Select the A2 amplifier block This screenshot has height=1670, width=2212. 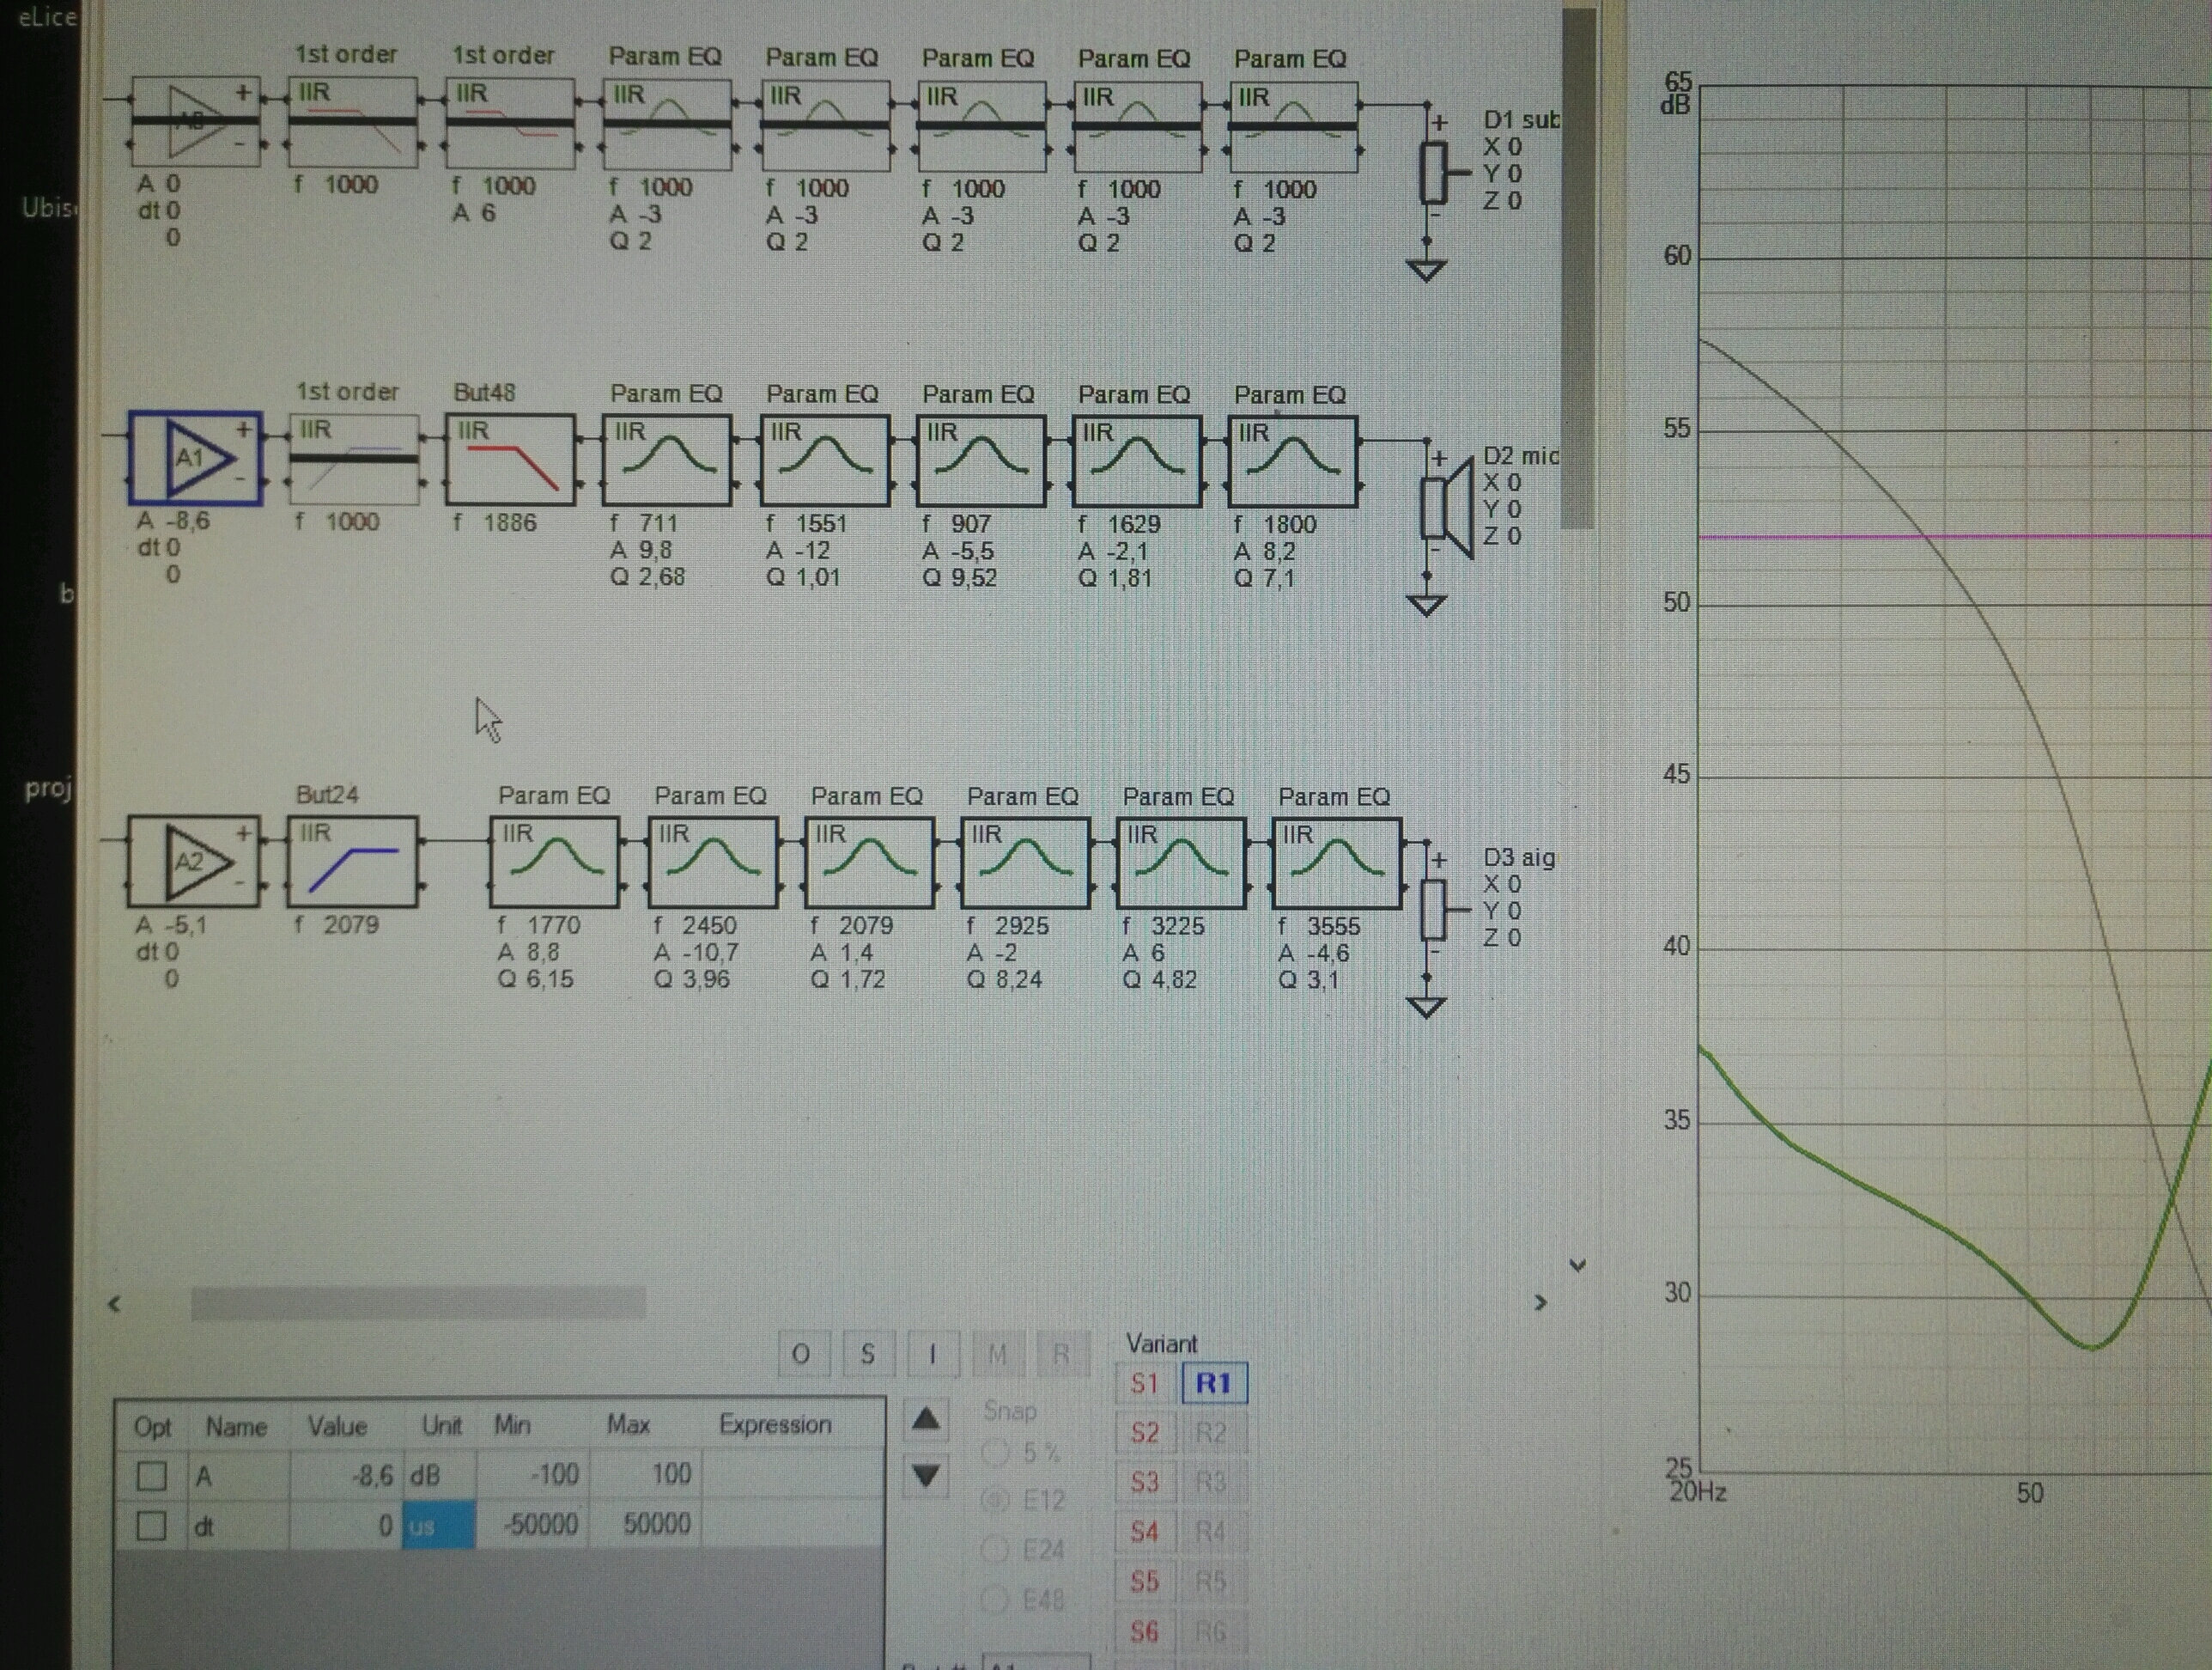[x=194, y=862]
